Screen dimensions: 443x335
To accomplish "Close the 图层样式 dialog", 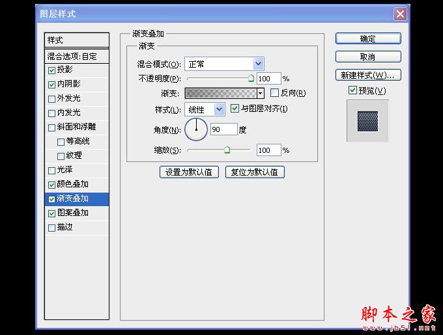I will click(x=400, y=14).
